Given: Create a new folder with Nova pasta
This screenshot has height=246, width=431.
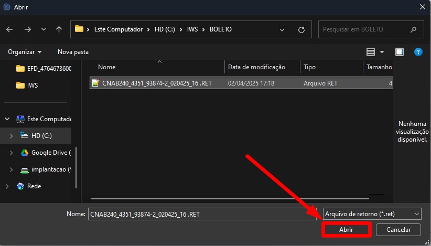Looking at the screenshot, I should click(x=73, y=52).
